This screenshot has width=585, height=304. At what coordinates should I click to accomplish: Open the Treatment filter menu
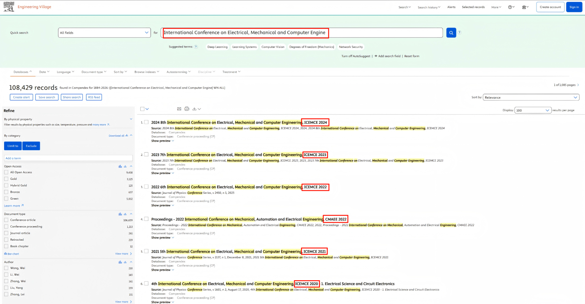tap(231, 72)
